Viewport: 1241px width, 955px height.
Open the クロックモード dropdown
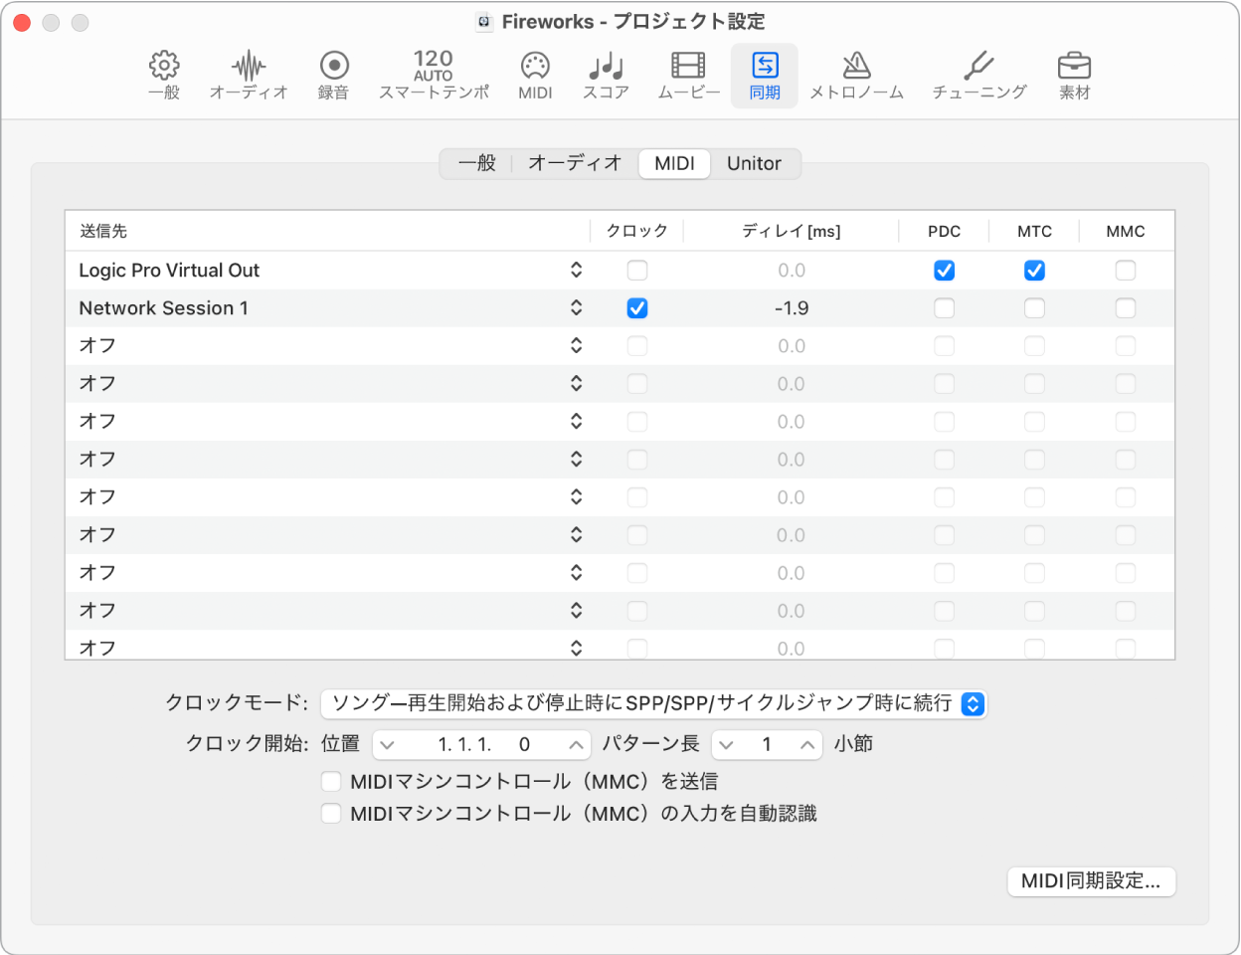point(973,703)
